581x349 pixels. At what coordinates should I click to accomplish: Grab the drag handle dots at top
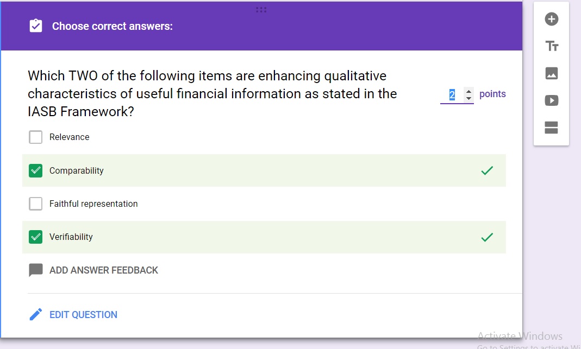coord(261,10)
